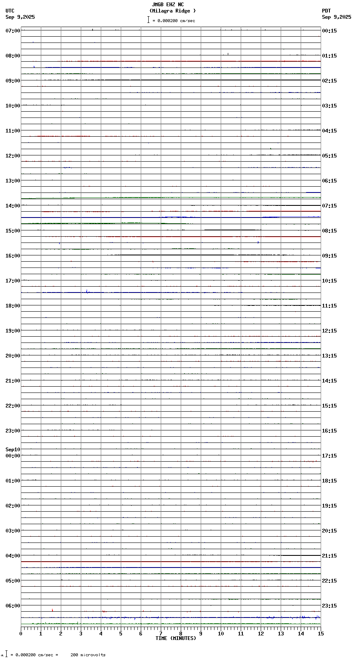Click the 'TIME (MINUTES)' axis label

(175, 638)
